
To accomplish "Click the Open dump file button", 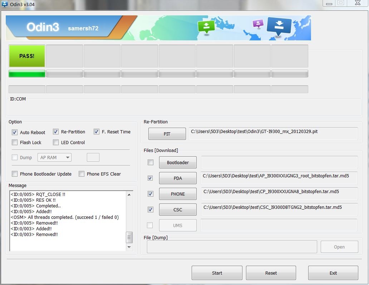I will coord(339,247).
